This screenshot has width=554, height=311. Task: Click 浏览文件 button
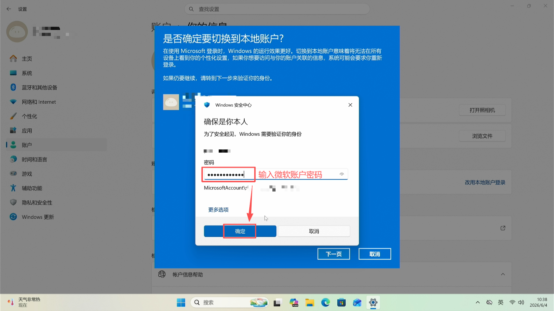482,136
